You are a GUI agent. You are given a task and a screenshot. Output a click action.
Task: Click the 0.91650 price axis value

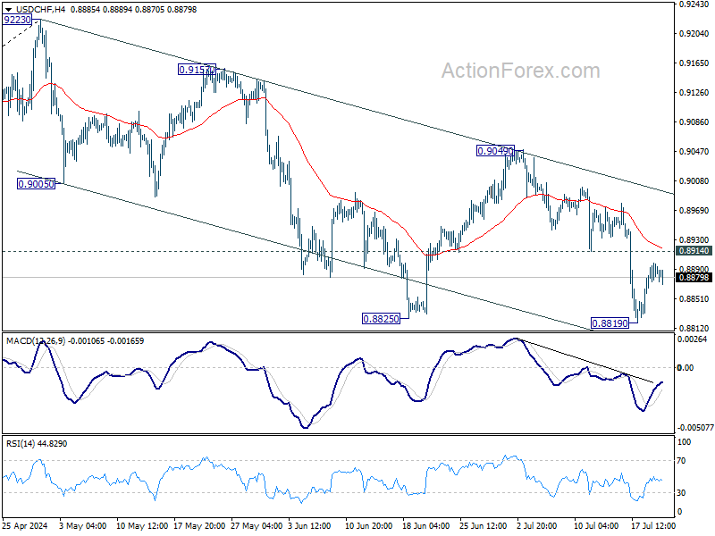point(694,63)
